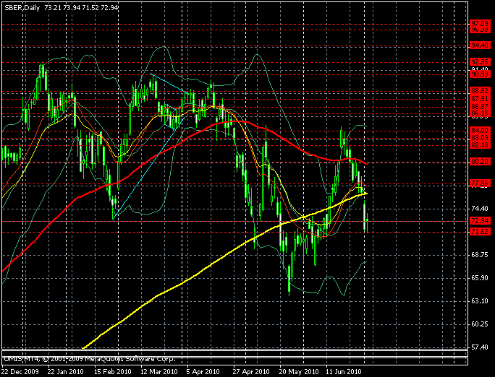Click the 22 Dec 2009 date label

click(x=20, y=372)
